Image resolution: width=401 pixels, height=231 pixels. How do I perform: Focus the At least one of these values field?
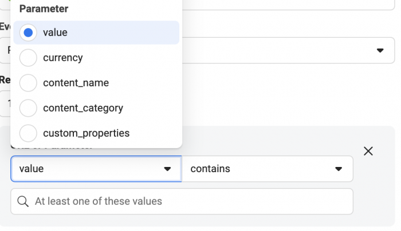coord(182,201)
